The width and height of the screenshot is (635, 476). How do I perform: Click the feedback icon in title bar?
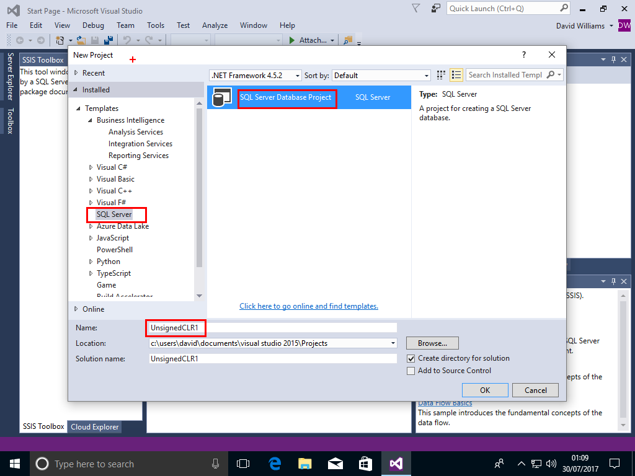click(436, 9)
